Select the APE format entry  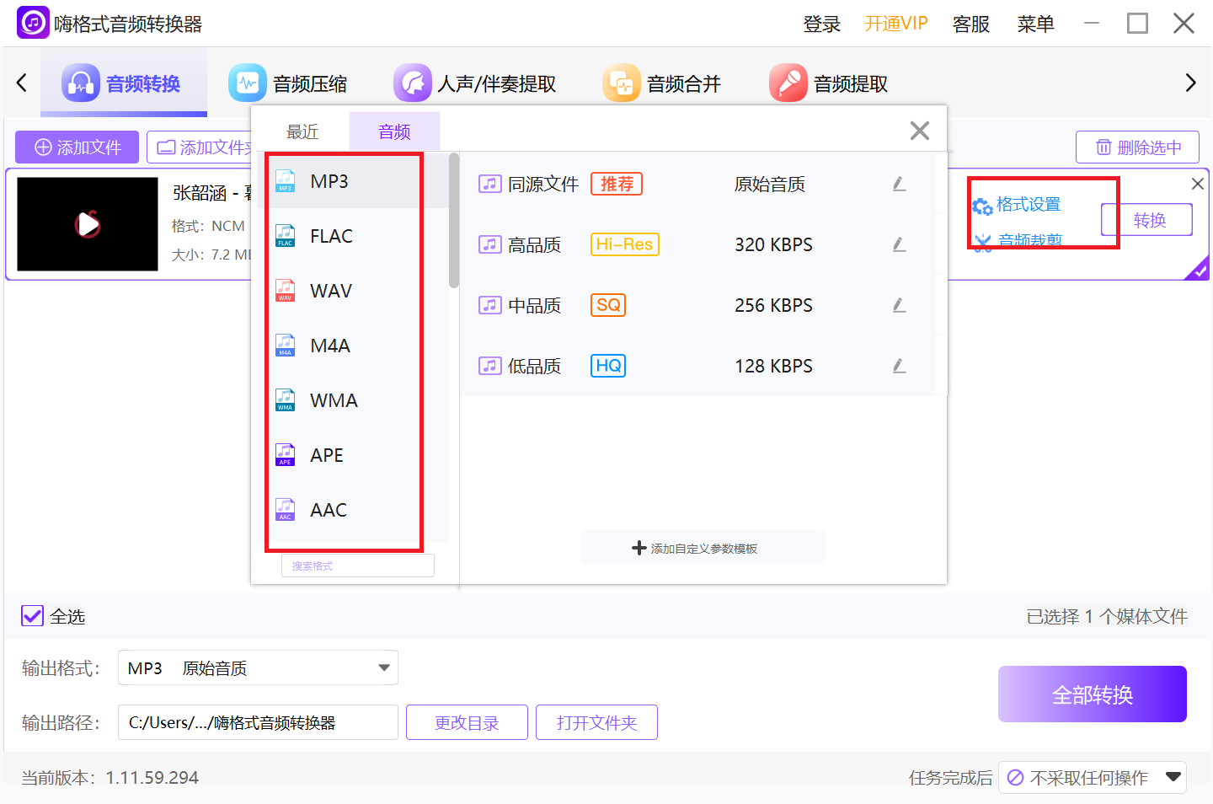pyautogui.click(x=327, y=454)
